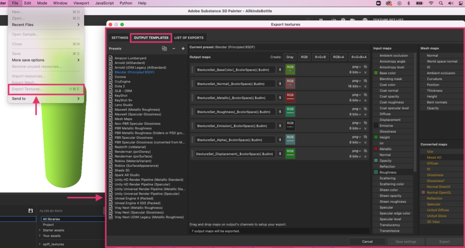
Task: Expand Starter assets in the library tree
Action: coord(40,230)
